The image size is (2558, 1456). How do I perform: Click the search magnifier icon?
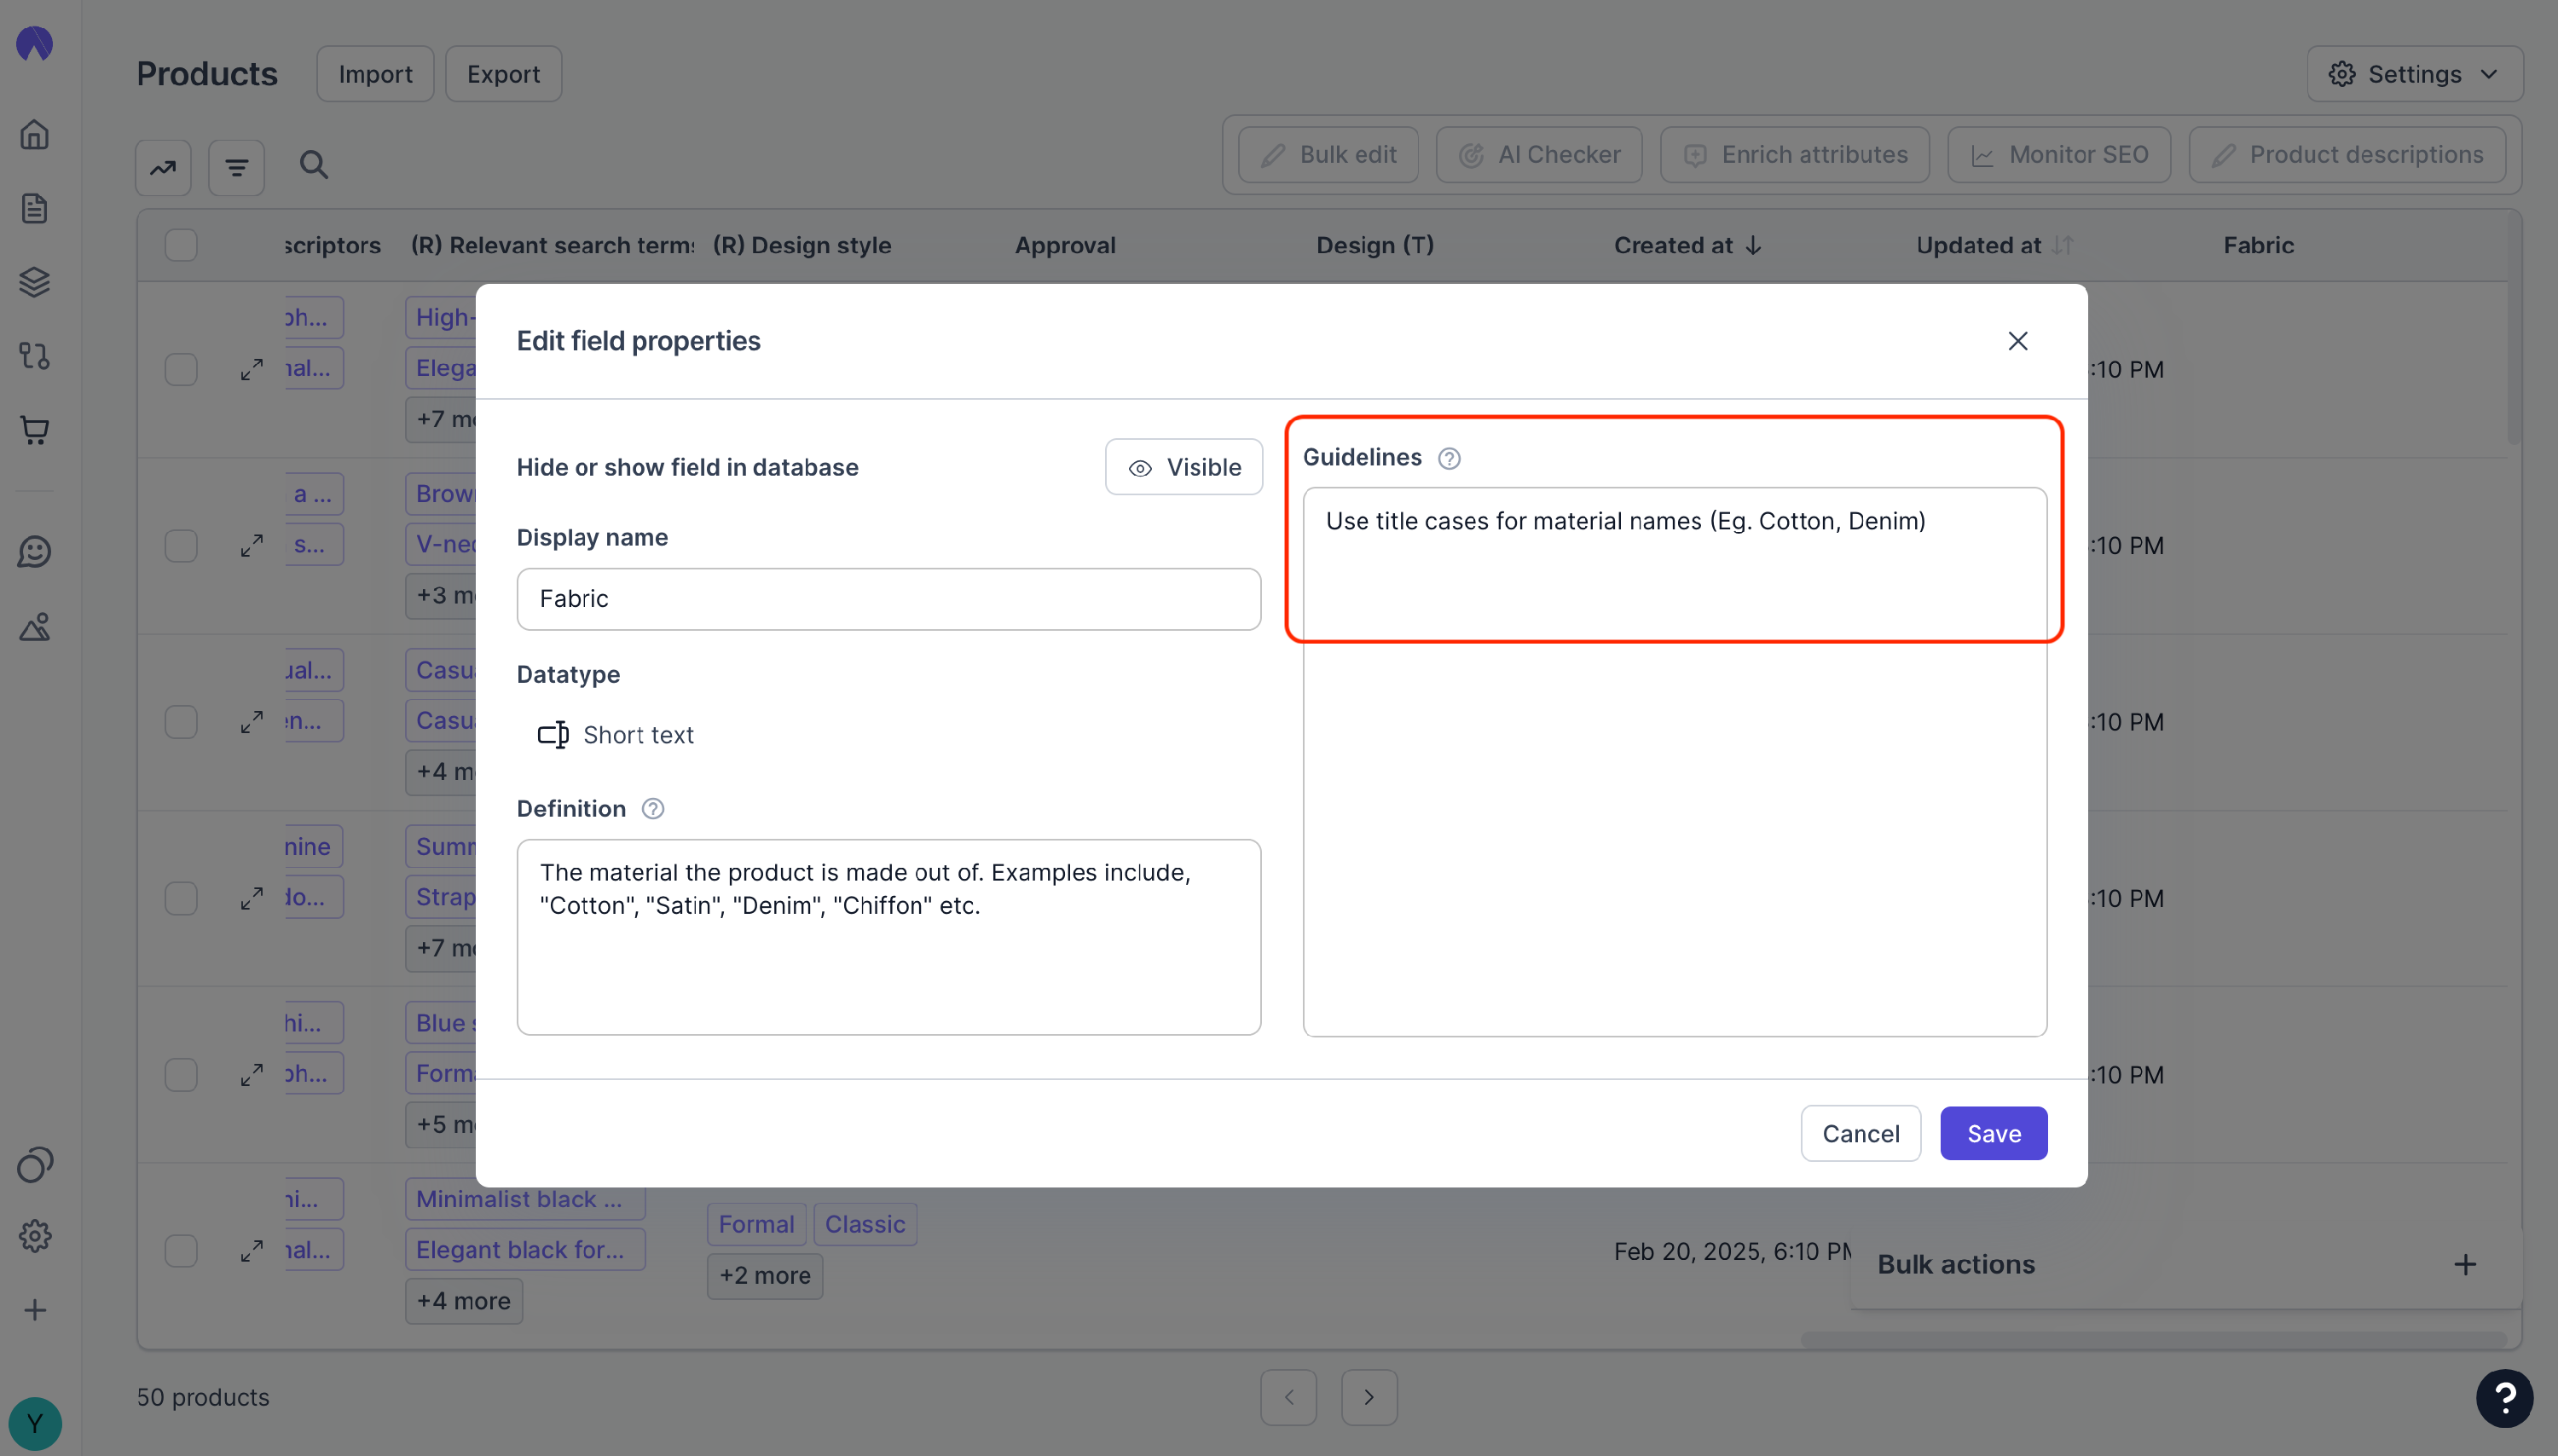coord(314,165)
